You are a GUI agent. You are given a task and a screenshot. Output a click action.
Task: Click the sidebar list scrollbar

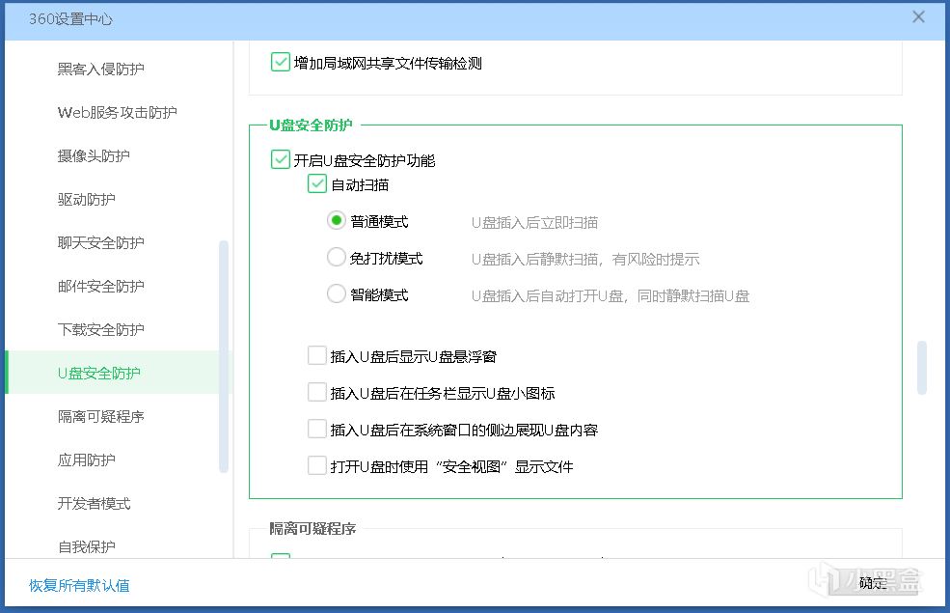(224, 356)
